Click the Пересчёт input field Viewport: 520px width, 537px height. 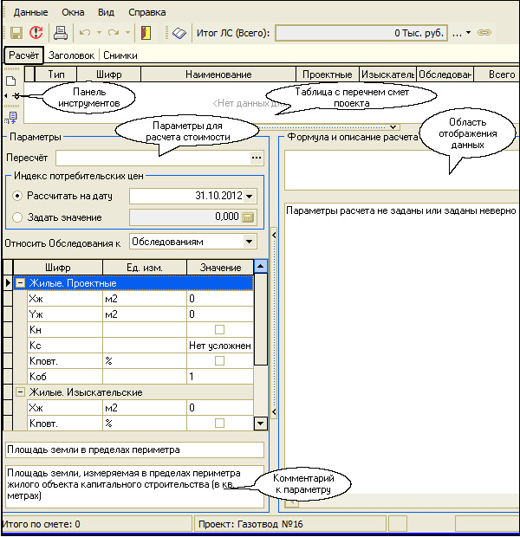tap(152, 158)
